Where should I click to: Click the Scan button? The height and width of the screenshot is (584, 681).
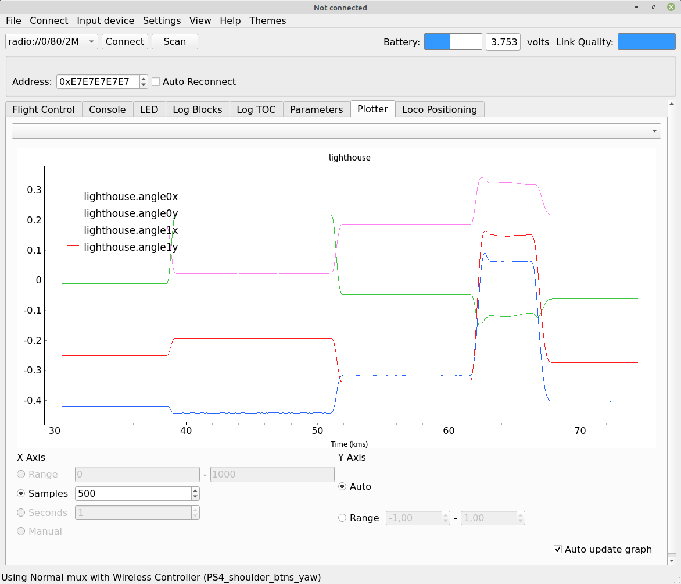pyautogui.click(x=174, y=41)
